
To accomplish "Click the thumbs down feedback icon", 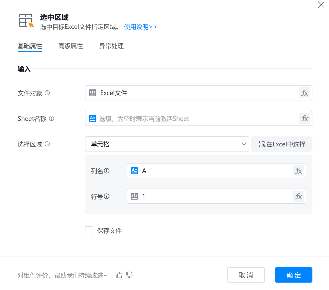I will (129, 275).
